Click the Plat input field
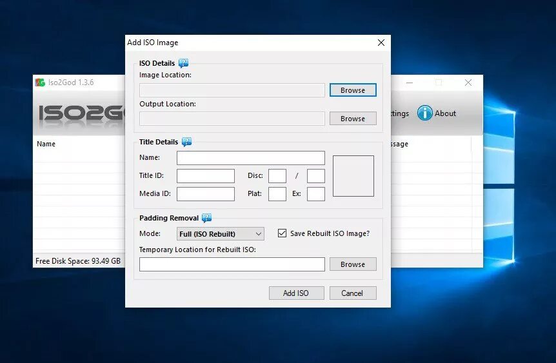Viewport: 556px width, 363px height. [277, 194]
